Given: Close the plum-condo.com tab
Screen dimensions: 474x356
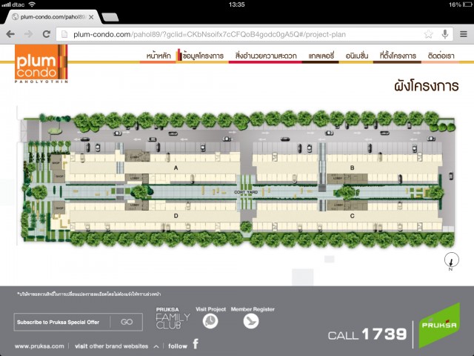Looking at the screenshot, I should point(91,17).
